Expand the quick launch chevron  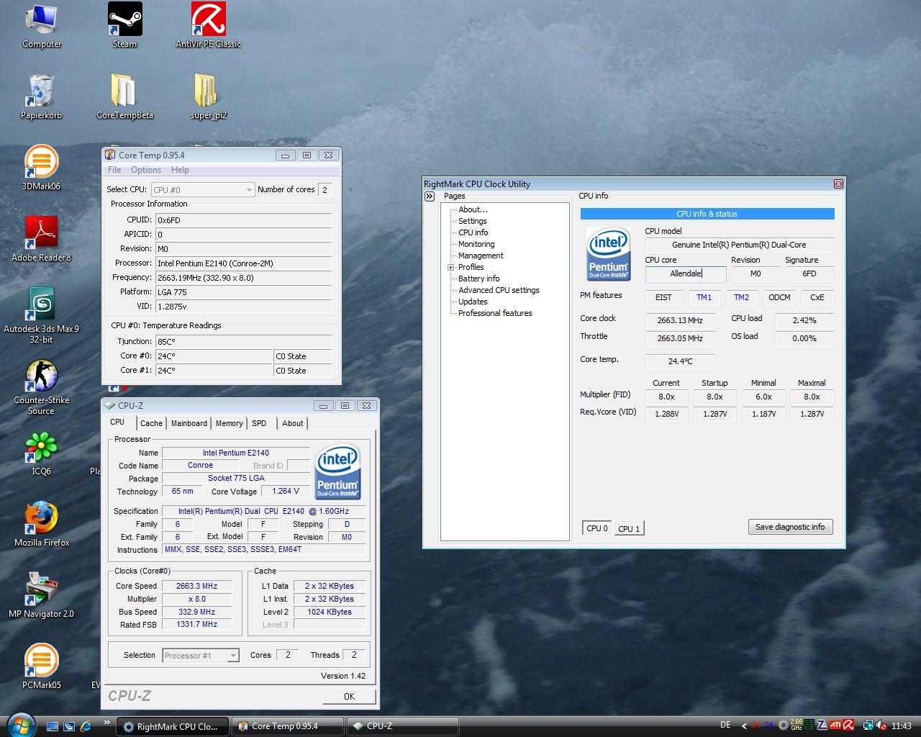106,723
